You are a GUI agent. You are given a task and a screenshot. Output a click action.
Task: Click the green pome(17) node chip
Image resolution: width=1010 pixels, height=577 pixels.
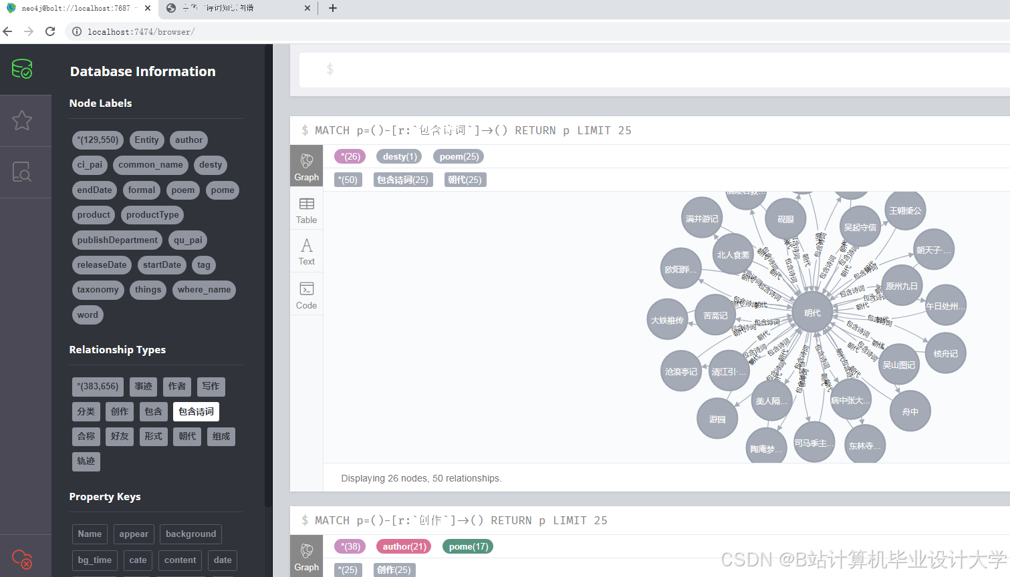(469, 547)
